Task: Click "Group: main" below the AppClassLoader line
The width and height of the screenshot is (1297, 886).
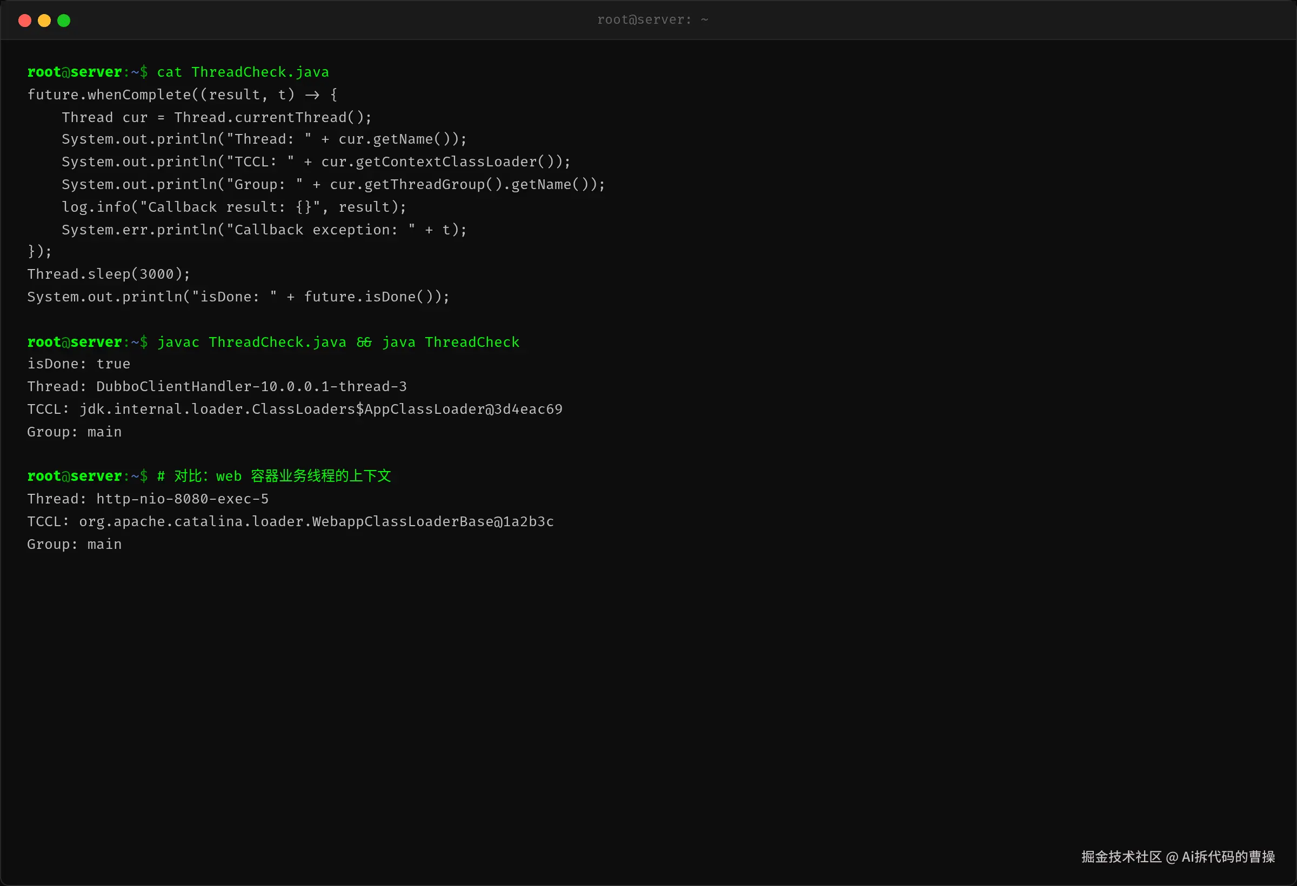Action: click(x=74, y=432)
